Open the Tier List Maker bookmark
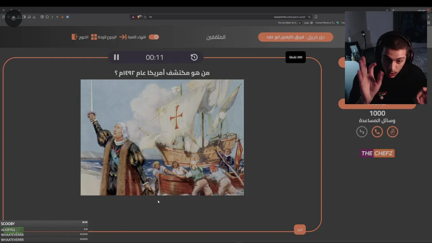 click(x=290, y=23)
